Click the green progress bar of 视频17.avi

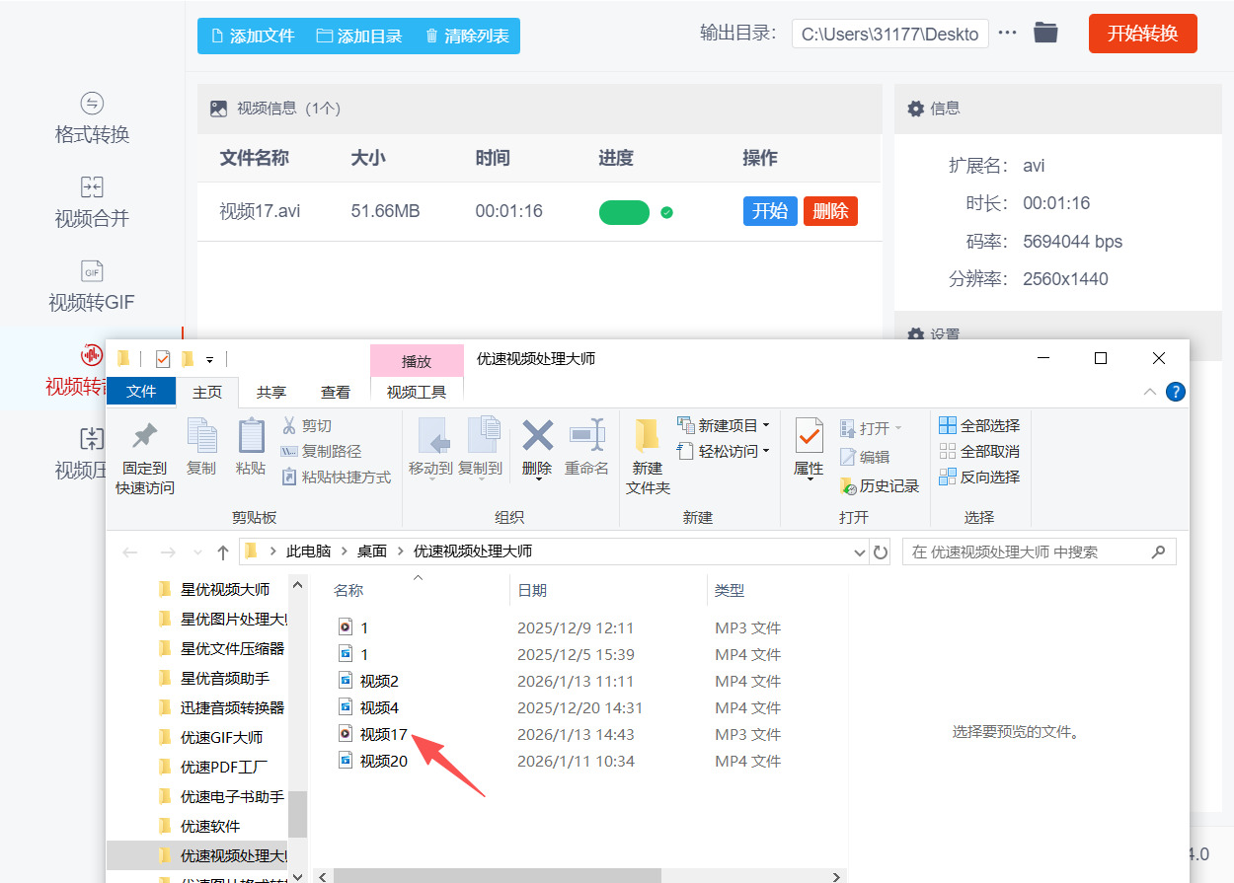pyautogui.click(x=624, y=211)
